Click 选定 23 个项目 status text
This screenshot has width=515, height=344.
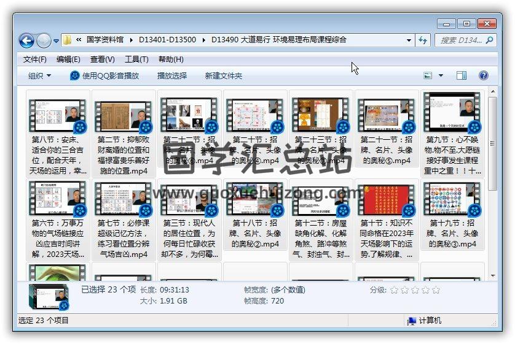[x=44, y=321]
